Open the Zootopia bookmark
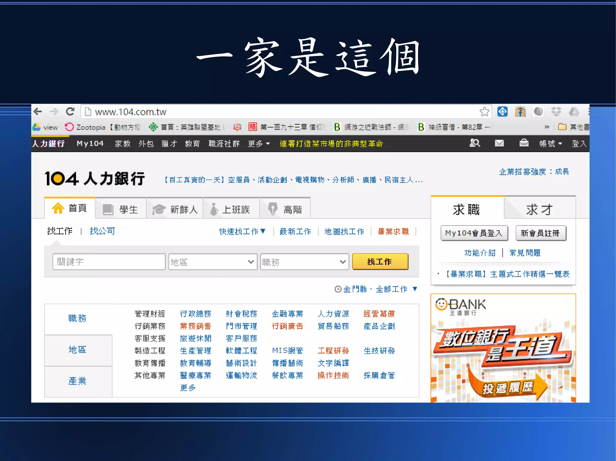 click(x=102, y=127)
